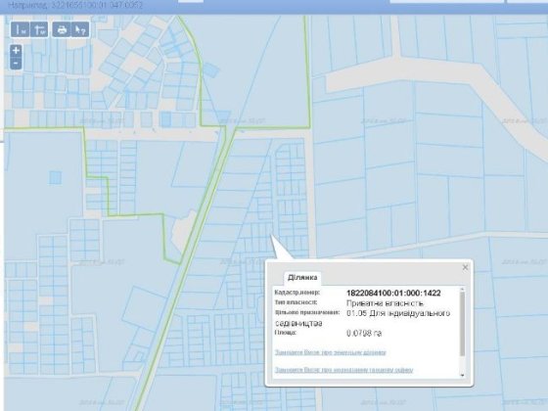The image size is (548, 411).
Task: Click the popup scrollbar up arrow
Action: tap(462, 290)
